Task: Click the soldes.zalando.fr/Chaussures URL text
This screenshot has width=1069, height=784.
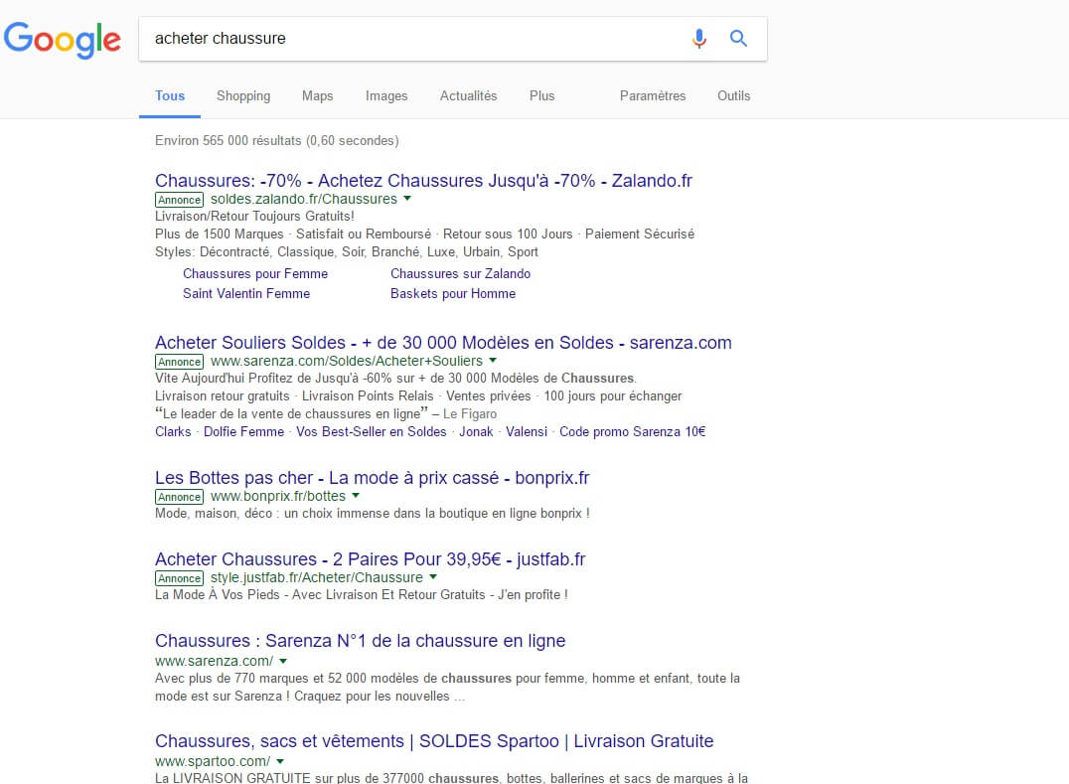Action: 303,199
